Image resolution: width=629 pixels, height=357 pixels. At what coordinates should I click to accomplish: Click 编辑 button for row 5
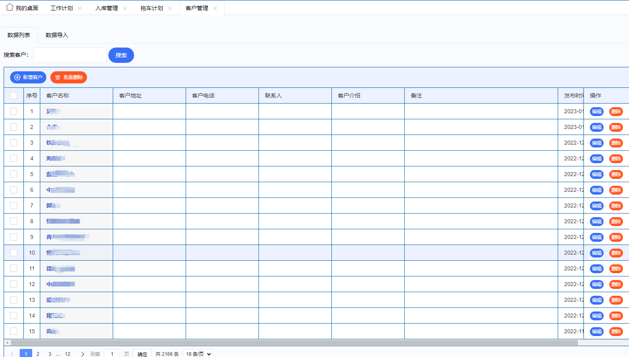596,174
